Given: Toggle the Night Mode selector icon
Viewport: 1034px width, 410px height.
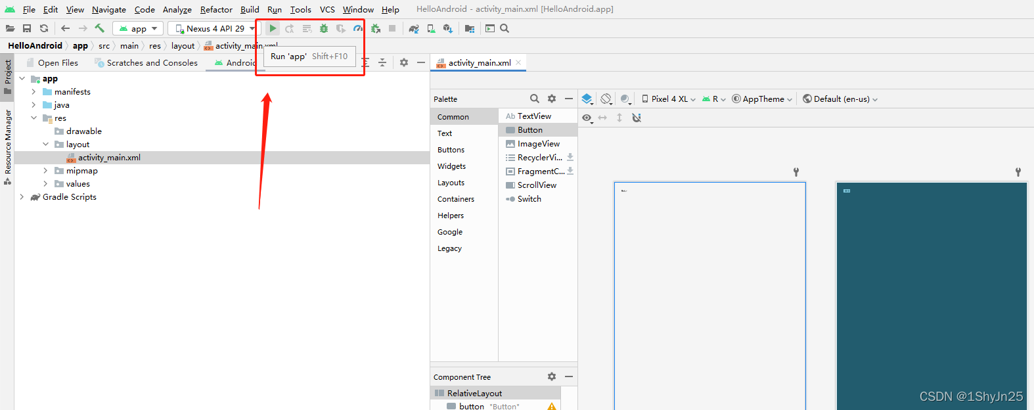Looking at the screenshot, I should click(x=625, y=99).
